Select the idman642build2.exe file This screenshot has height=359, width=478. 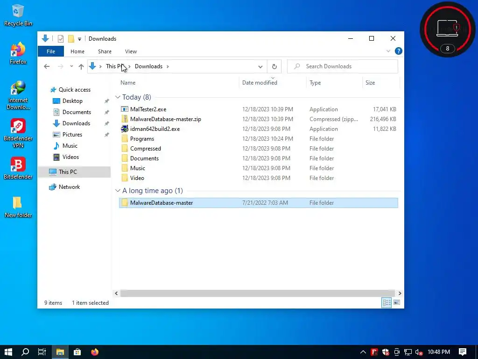[258, 129]
